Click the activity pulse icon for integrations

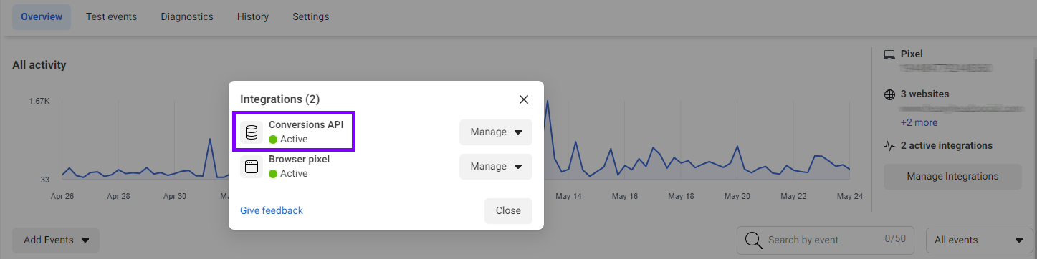coord(889,146)
